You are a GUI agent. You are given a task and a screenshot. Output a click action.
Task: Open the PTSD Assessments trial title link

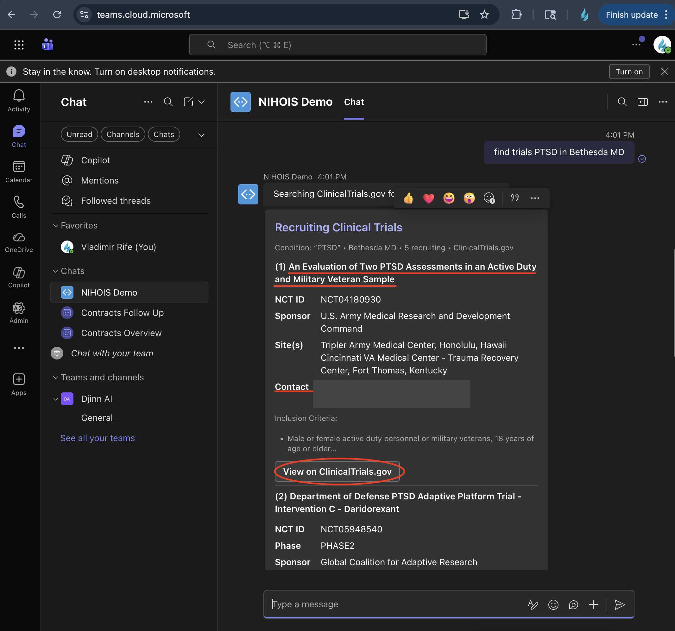pyautogui.click(x=405, y=273)
